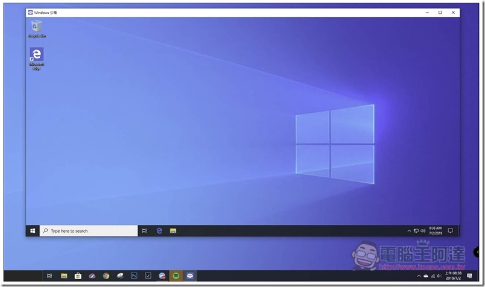
Task: Click the network icon in the sandbox tray
Action: click(416, 231)
